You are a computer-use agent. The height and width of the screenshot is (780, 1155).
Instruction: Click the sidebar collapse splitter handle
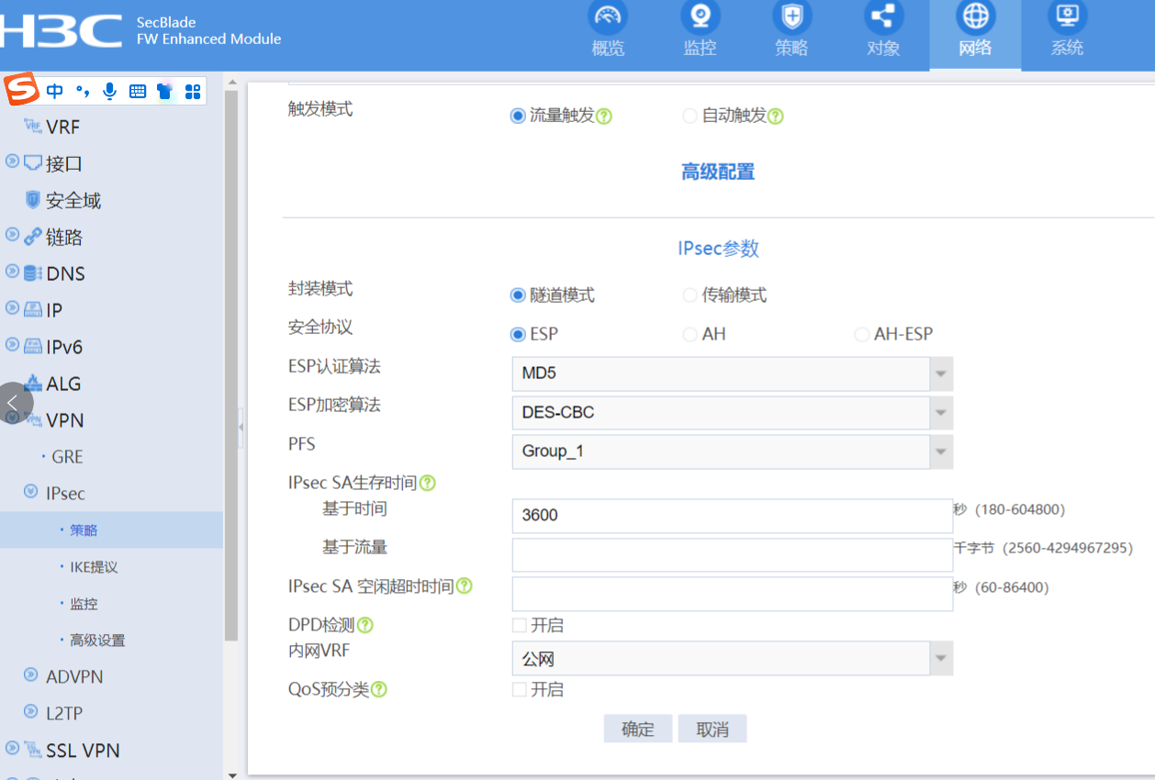[241, 428]
